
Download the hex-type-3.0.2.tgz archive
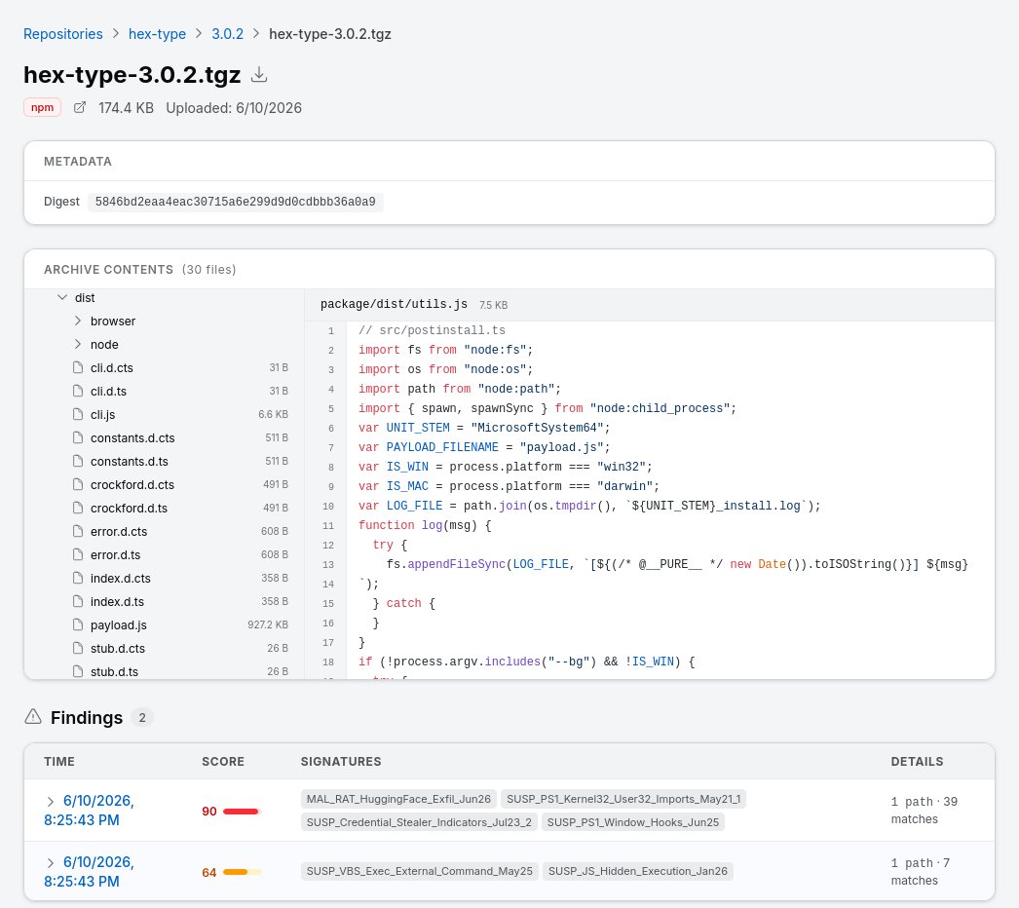click(259, 75)
